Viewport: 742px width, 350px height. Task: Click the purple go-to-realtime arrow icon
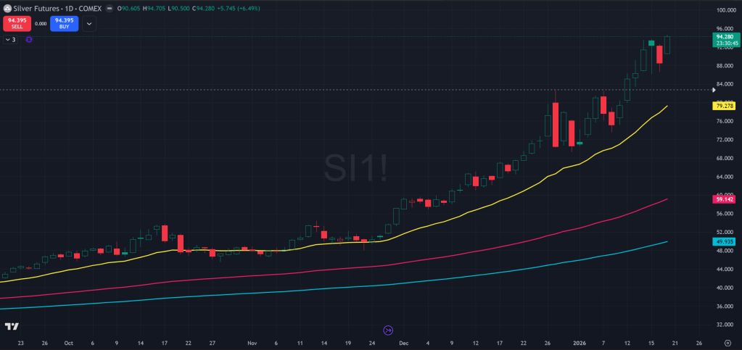coord(388,330)
